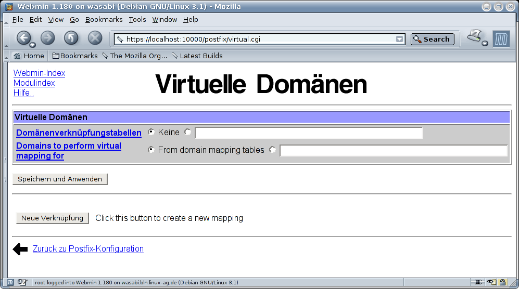Open the Go menu
This screenshot has height=289, width=519.
coord(74,20)
